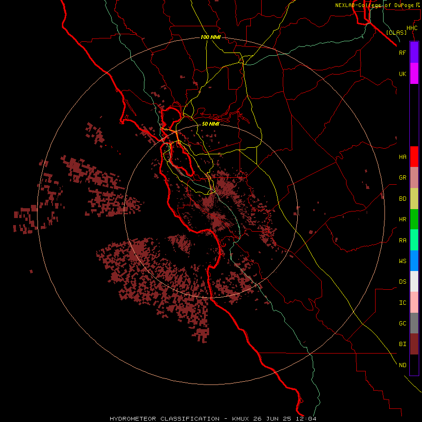Screen dimensions: 422x422
Task: Click the WS blue legend swatch
Action: click(x=414, y=261)
